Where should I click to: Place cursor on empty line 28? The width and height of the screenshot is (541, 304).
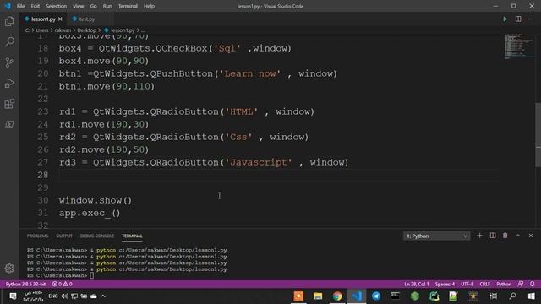click(x=280, y=175)
